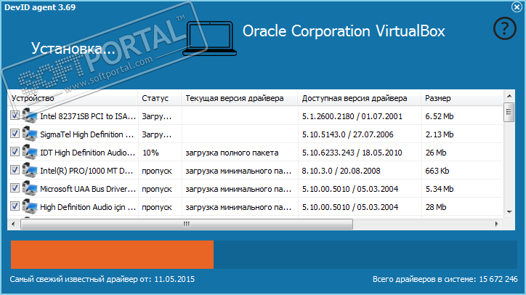Click the 663 Kb size cell

(437, 171)
